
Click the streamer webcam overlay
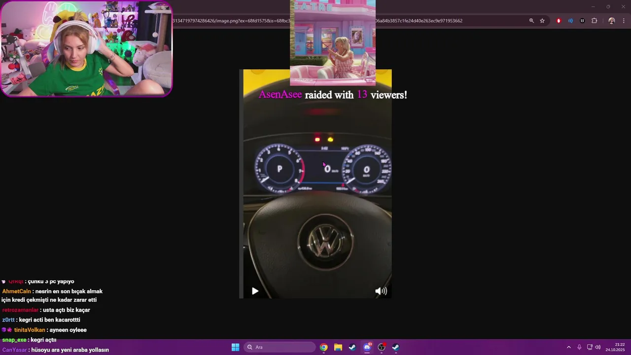[86, 48]
